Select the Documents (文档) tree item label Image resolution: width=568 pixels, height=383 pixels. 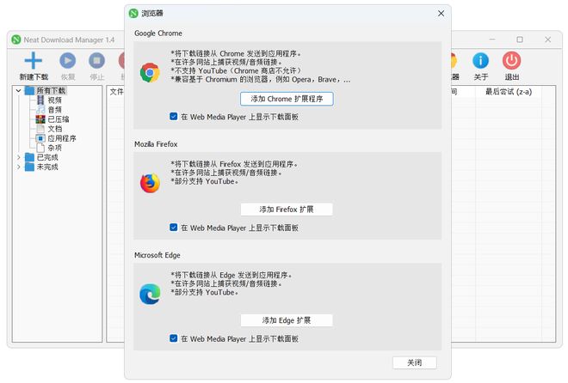[x=55, y=129]
